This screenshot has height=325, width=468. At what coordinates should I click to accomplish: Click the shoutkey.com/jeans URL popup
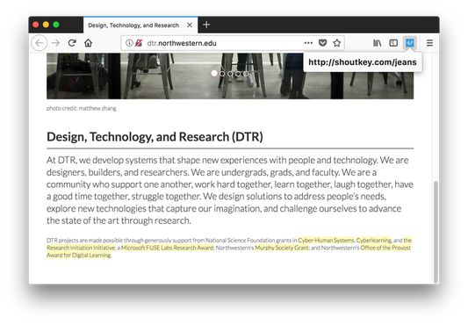(363, 62)
